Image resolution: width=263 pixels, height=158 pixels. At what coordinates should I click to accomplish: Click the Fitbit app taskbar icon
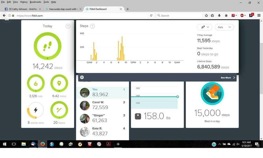tap(118, 144)
